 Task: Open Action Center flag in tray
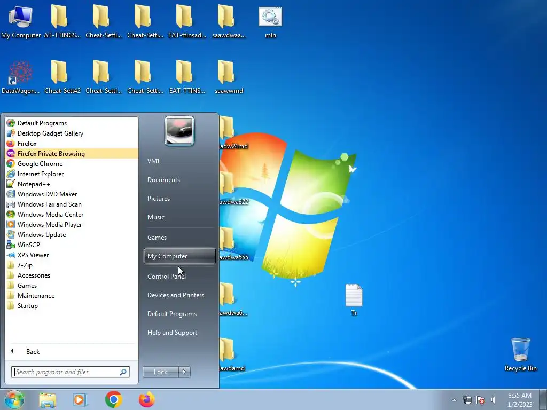480,400
